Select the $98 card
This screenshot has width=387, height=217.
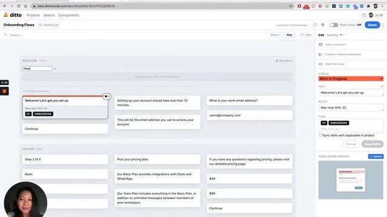250,193
